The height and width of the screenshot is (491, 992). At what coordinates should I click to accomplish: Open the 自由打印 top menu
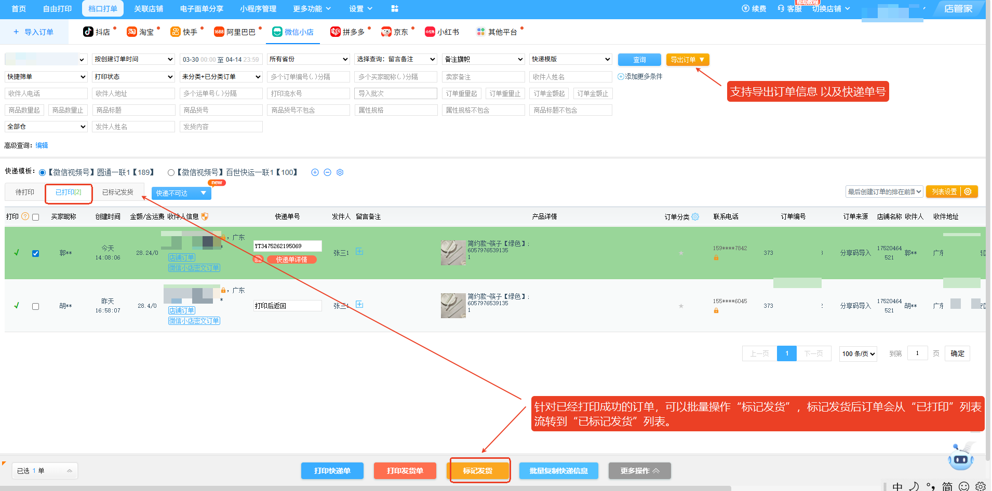[x=57, y=8]
